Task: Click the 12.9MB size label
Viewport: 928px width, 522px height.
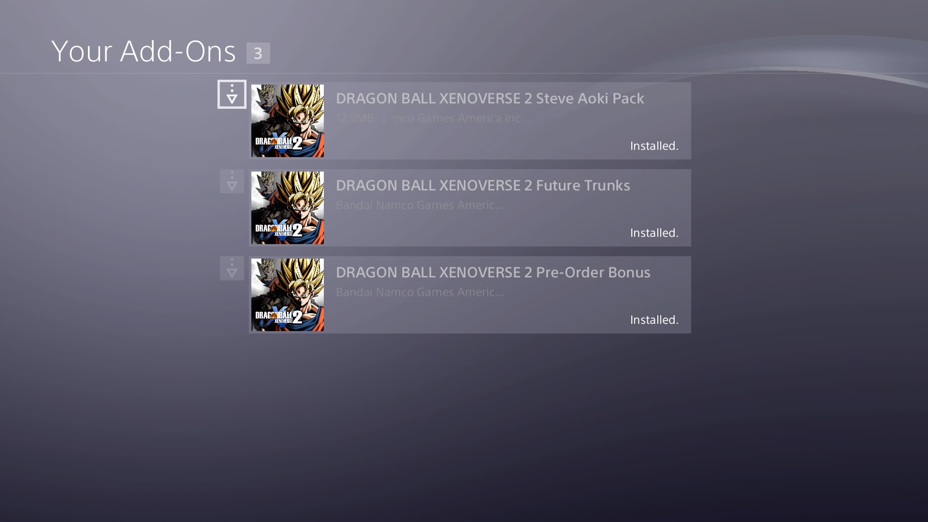Action: (x=355, y=118)
